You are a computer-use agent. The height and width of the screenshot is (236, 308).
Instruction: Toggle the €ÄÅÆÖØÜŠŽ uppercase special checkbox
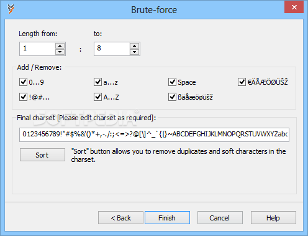coord(242,82)
